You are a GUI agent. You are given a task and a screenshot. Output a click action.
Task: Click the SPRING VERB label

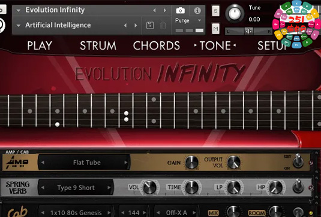17,188
